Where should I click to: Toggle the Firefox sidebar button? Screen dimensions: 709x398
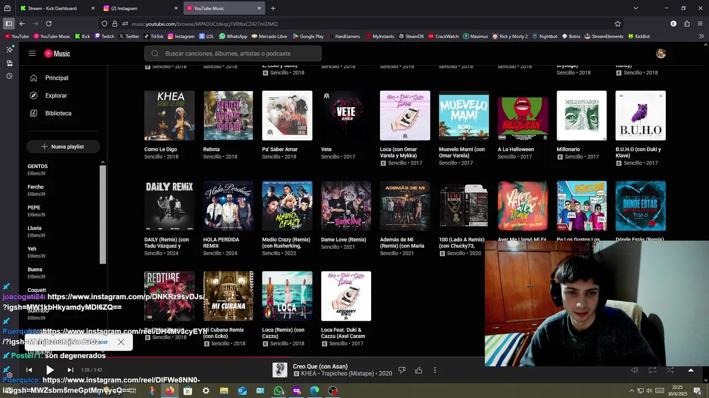tap(9, 24)
